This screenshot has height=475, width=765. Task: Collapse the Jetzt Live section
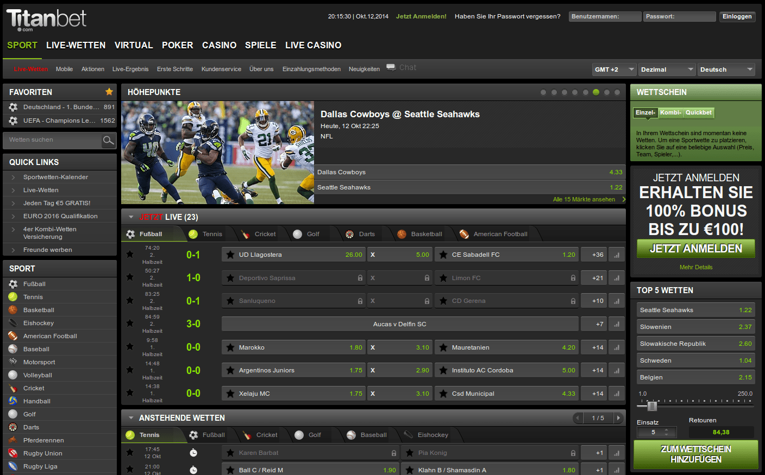tap(131, 217)
